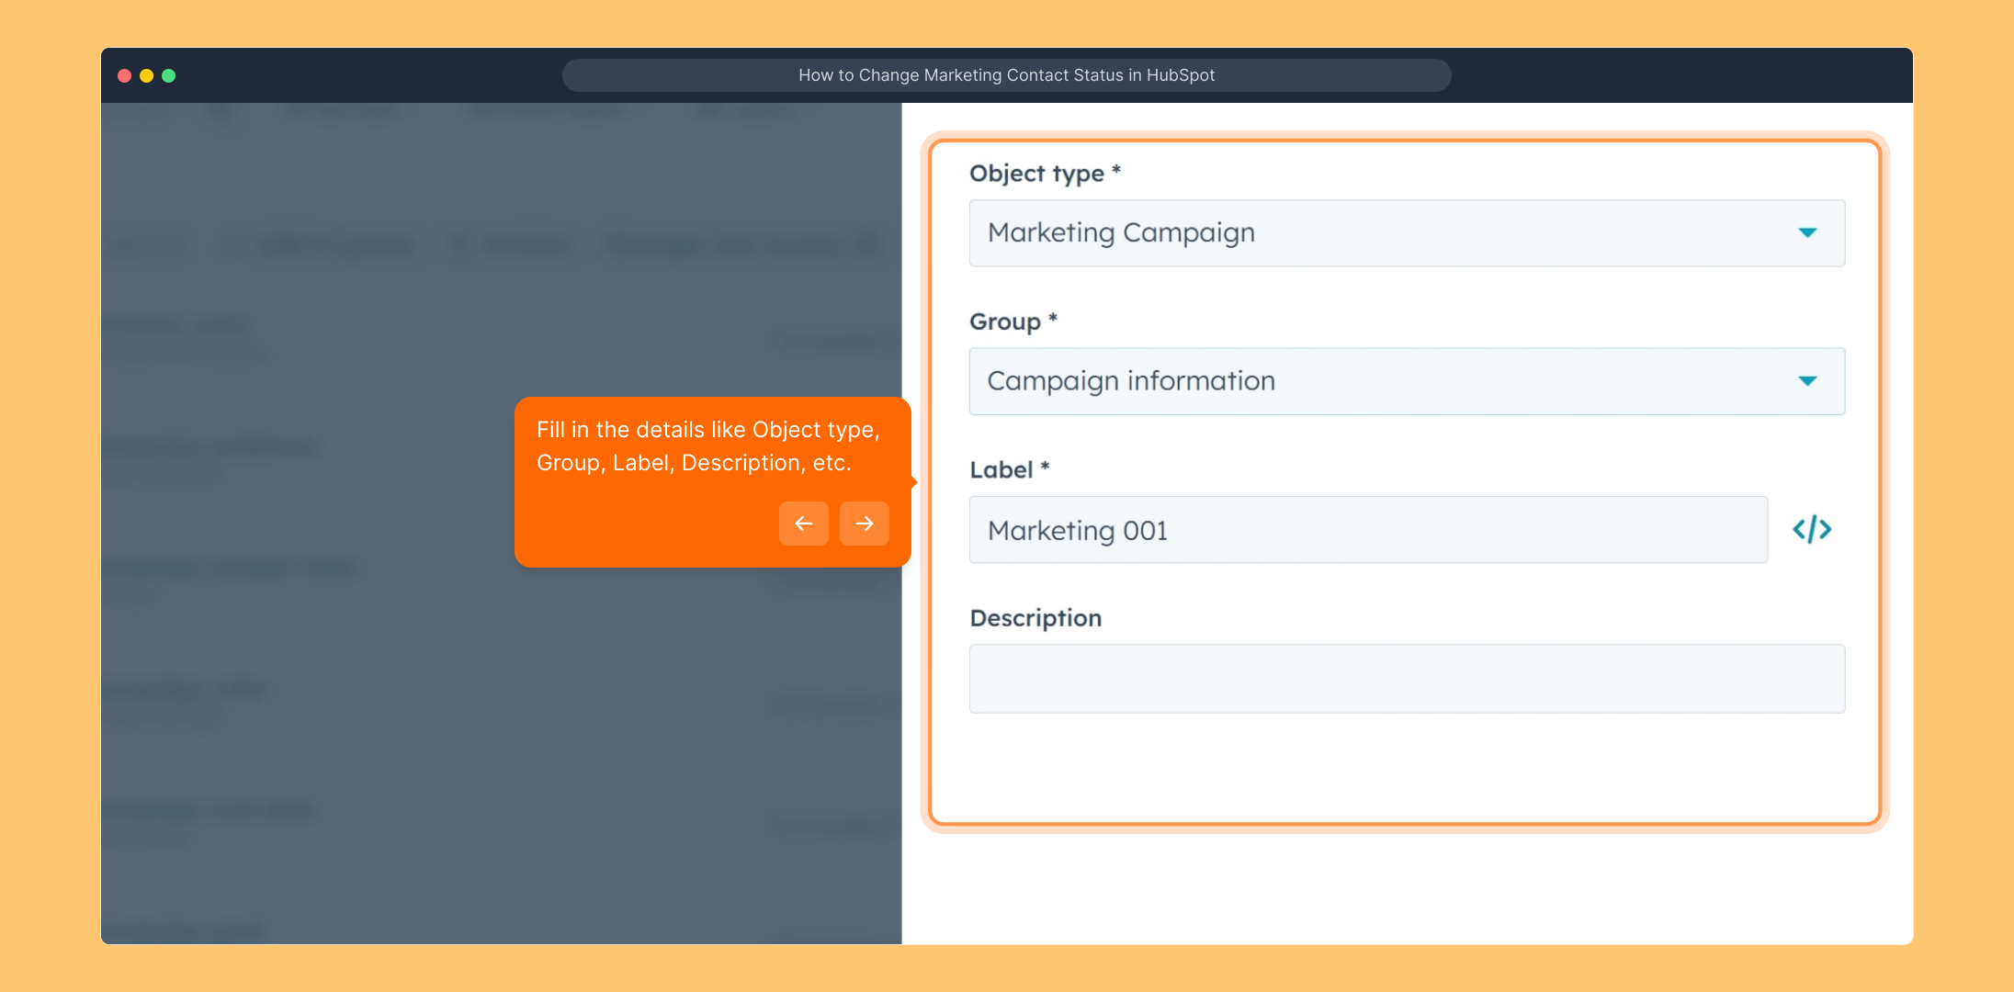Click the title bar reading How to Change Marketing Contact Status
This screenshot has width=2014, height=992.
(1006, 75)
